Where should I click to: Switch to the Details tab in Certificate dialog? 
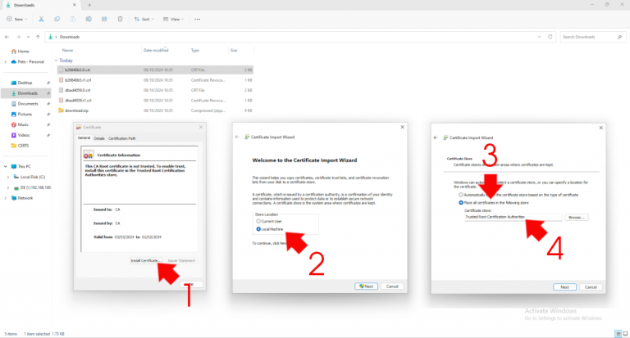98,138
